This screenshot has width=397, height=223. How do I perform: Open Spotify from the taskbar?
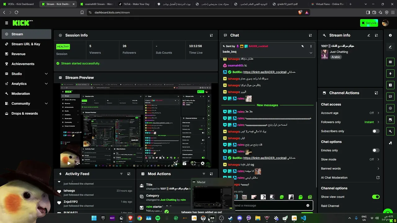click(x=158, y=218)
